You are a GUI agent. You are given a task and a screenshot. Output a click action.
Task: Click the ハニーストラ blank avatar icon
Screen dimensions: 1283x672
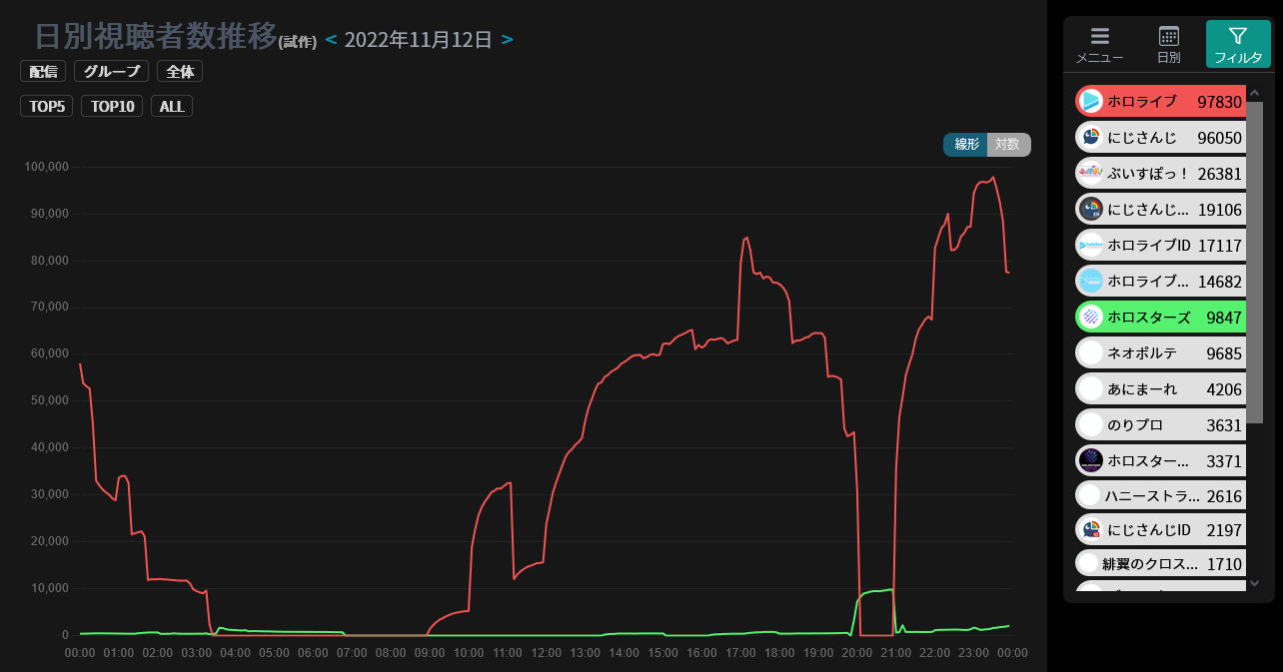pos(1090,495)
